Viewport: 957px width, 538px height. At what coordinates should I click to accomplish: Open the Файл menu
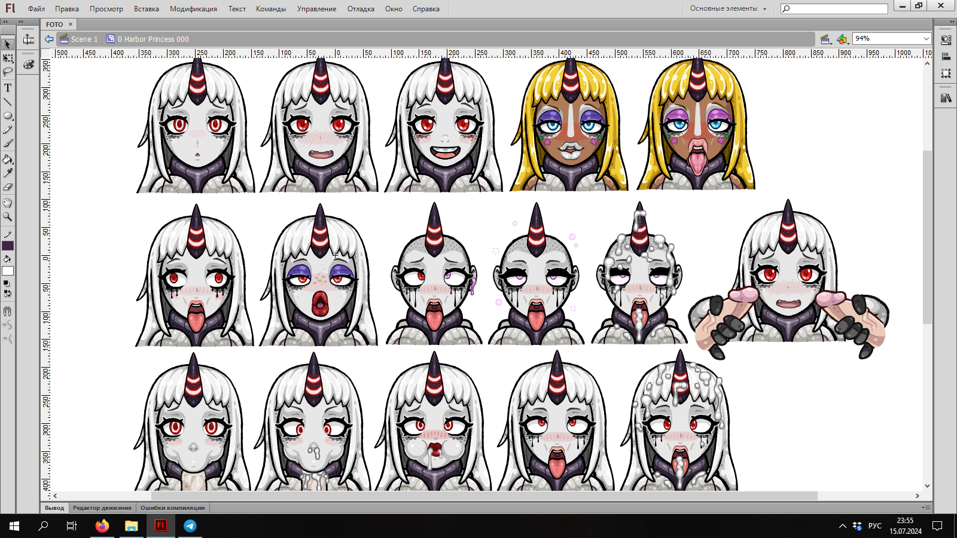point(36,9)
